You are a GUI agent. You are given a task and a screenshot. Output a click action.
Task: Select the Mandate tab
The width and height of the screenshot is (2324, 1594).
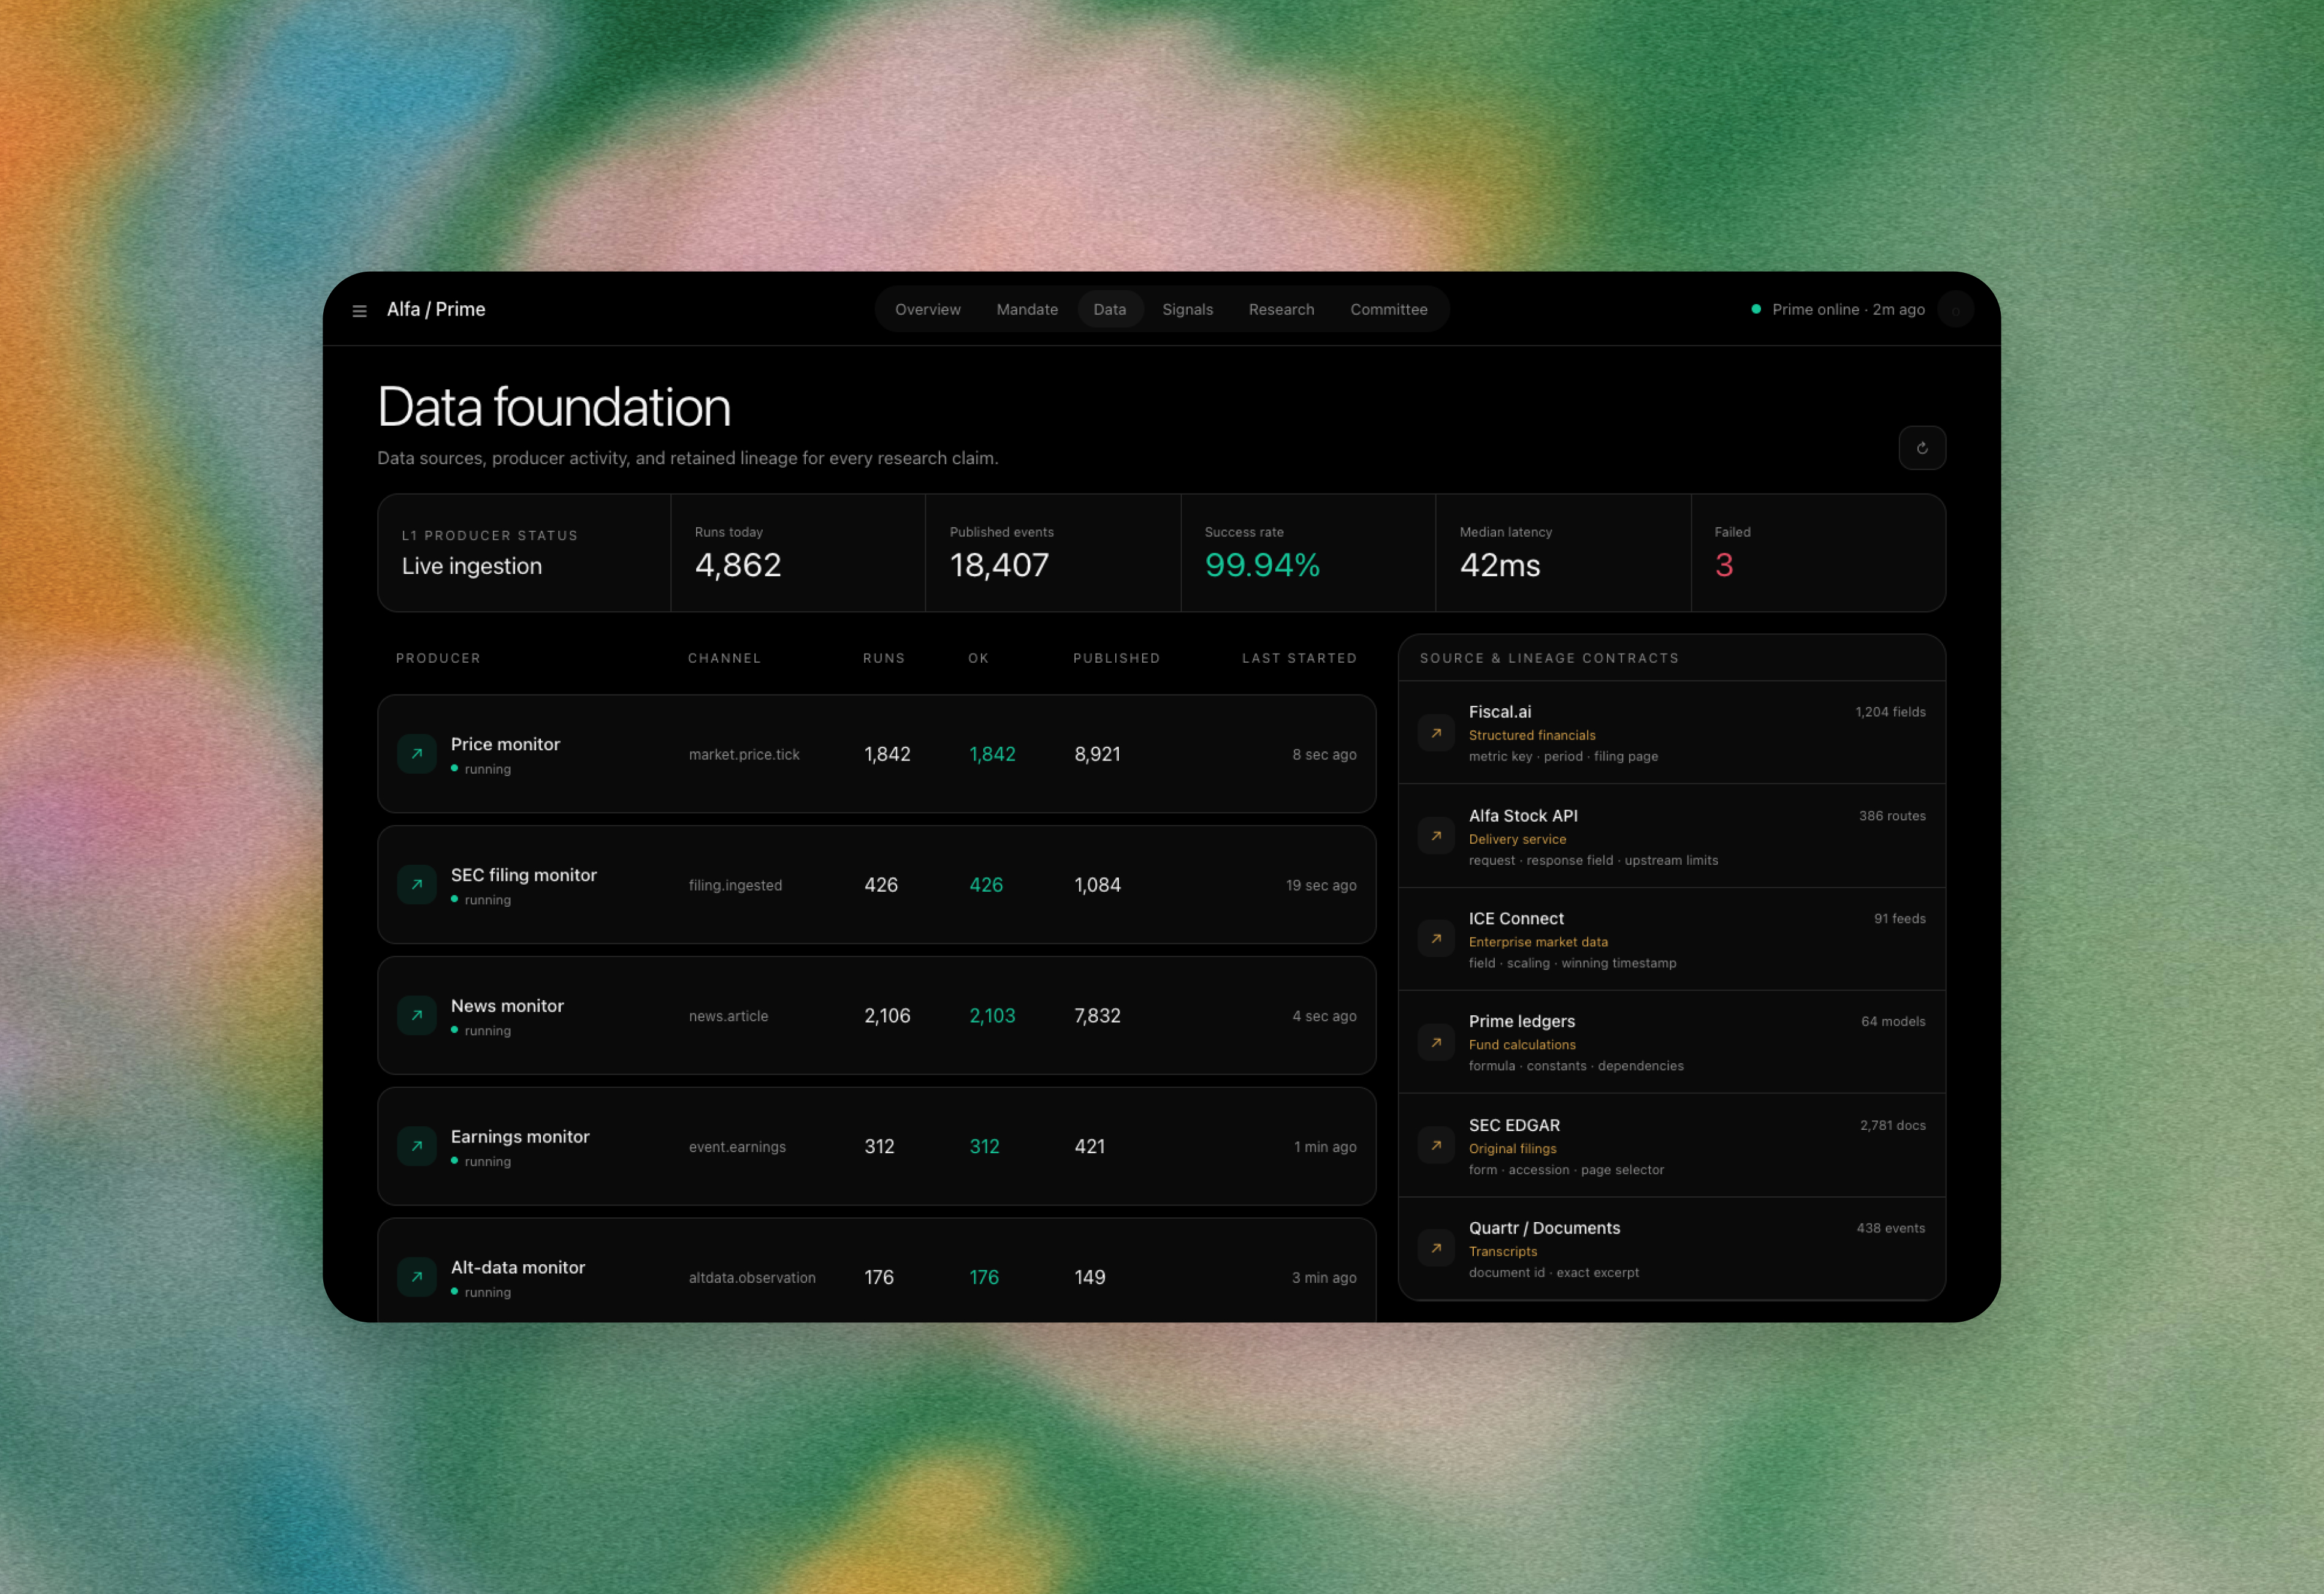coord(1027,310)
